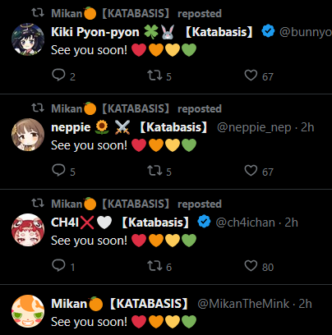
Task: Click Mikan reposted label above CH4I's post
Action: (x=136, y=204)
